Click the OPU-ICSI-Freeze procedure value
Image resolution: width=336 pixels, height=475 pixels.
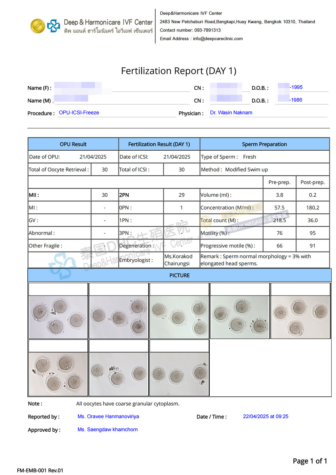point(79,113)
